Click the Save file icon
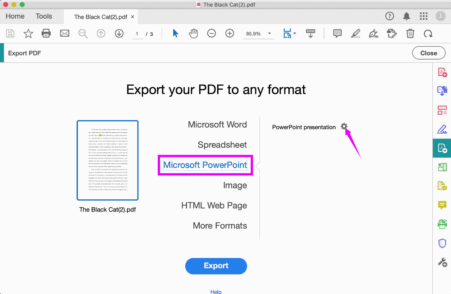Screen dimensions: 451x294 click(x=10, y=33)
